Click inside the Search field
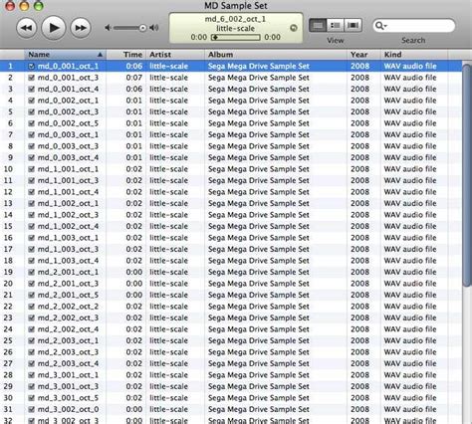 tap(414, 26)
